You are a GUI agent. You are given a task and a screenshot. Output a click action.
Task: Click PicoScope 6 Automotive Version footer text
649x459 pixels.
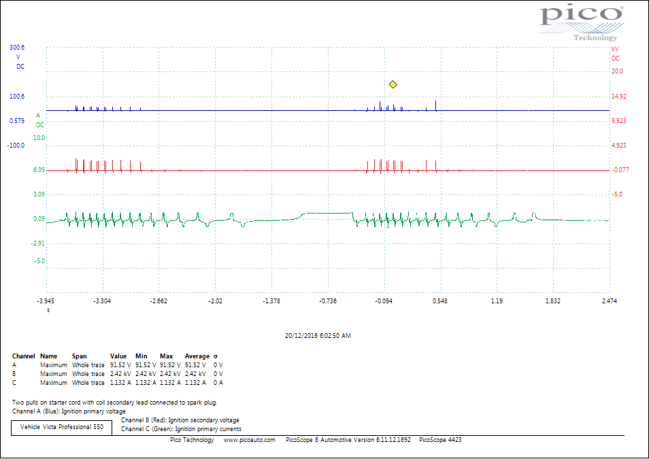[348, 439]
